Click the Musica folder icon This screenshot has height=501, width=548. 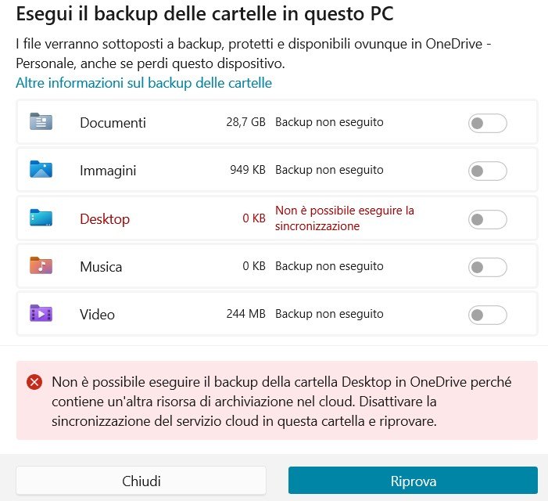tap(41, 265)
